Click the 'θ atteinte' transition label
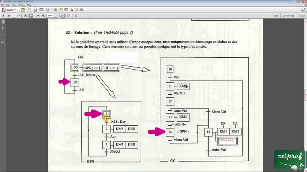Viewport: 307px width, 172px height. [179, 124]
